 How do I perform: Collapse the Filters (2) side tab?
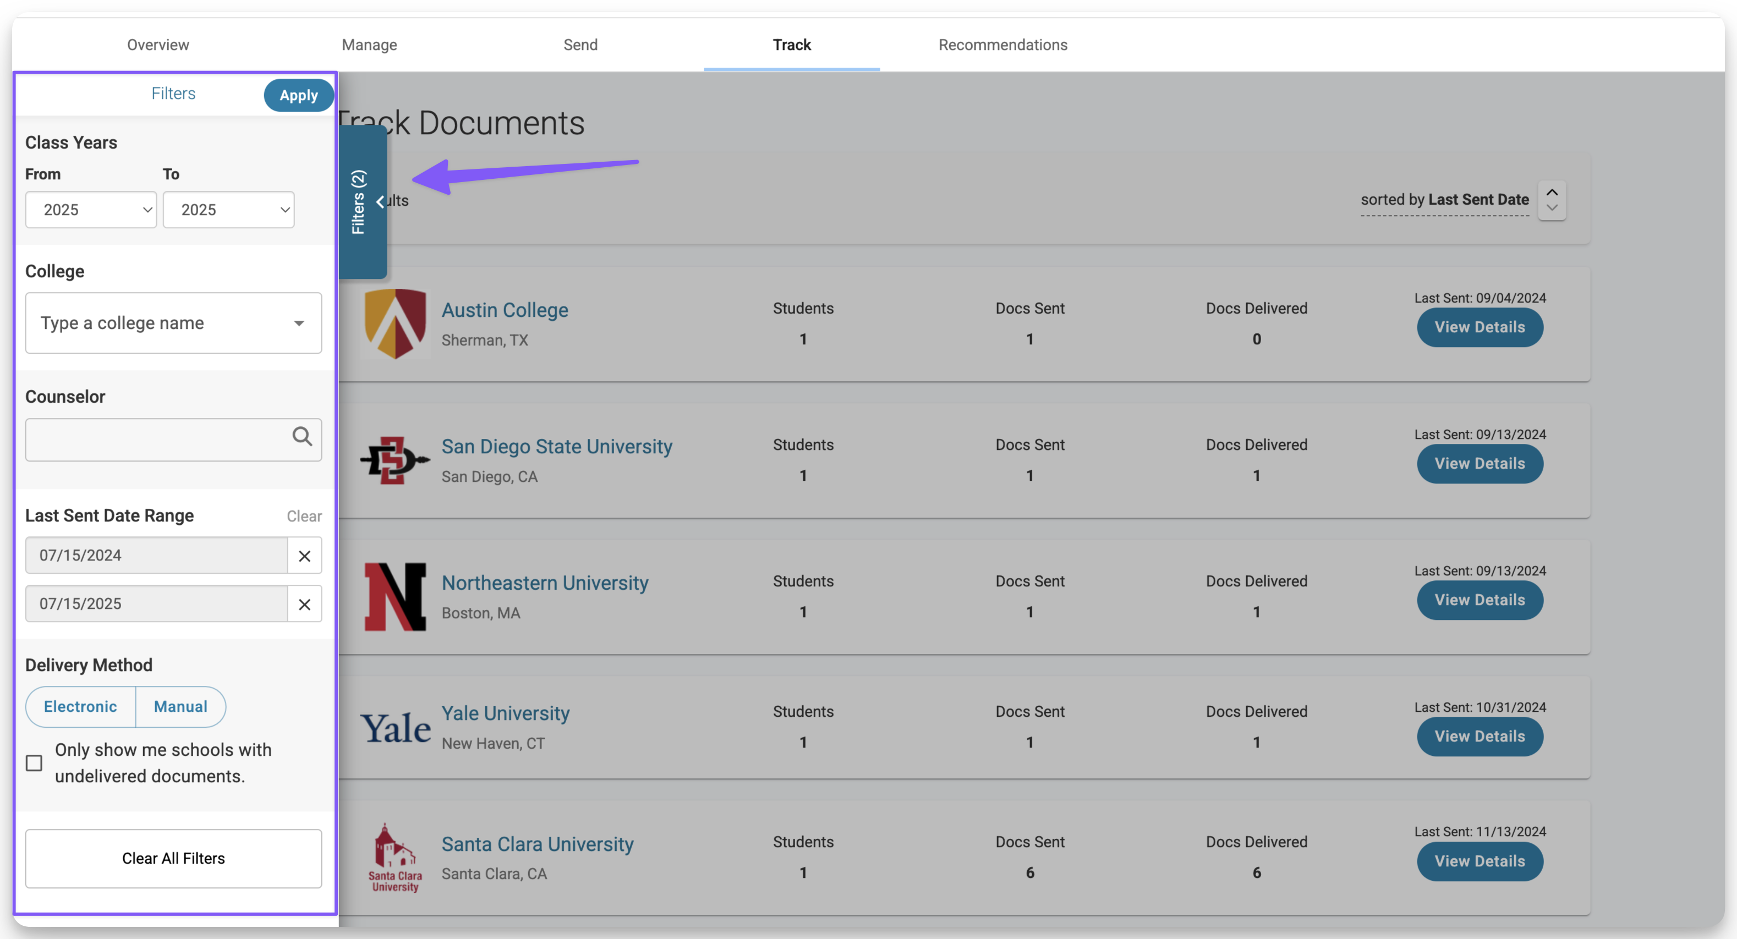(x=363, y=201)
